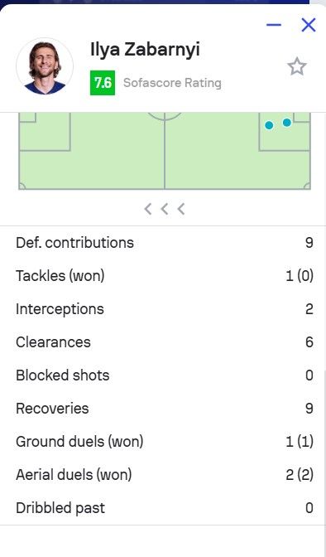Select the Recoveries stat row
This screenshot has height=557, width=326.
coord(165,409)
